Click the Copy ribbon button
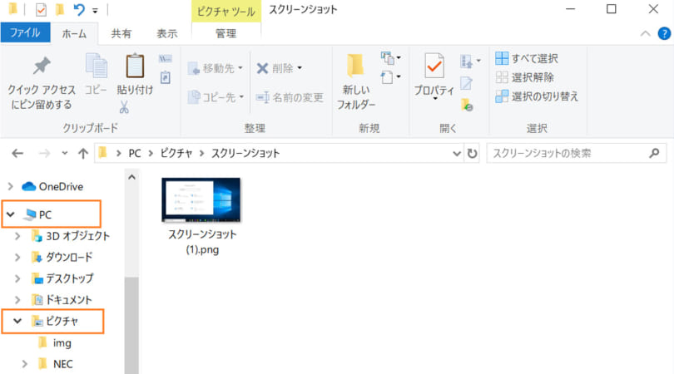 [97, 74]
